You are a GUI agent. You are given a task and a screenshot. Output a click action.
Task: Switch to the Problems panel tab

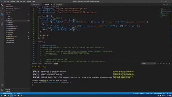34,64
